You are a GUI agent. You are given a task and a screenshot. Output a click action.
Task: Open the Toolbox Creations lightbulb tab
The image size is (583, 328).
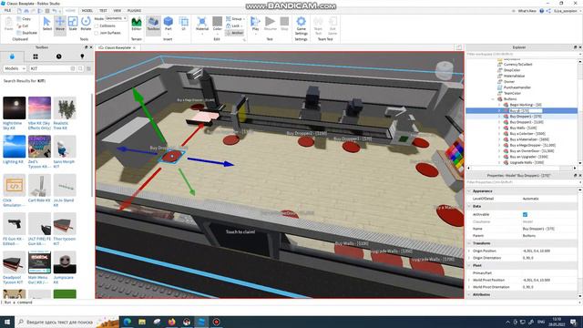click(82, 56)
